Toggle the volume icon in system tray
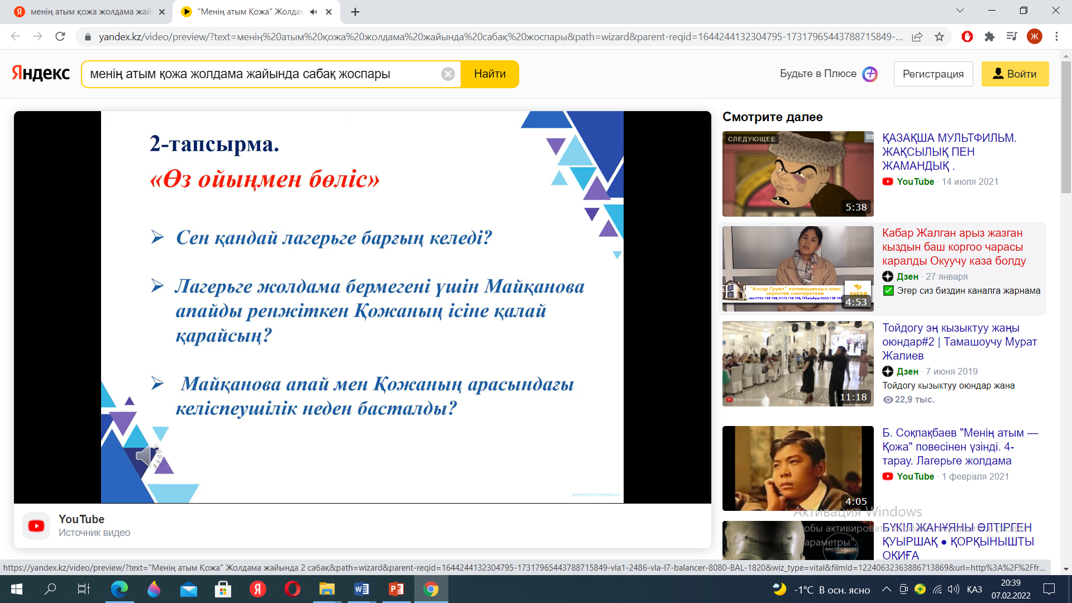 tap(953, 590)
